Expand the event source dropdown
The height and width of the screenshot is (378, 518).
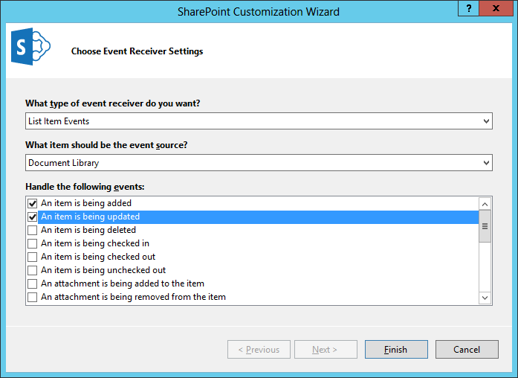click(486, 162)
